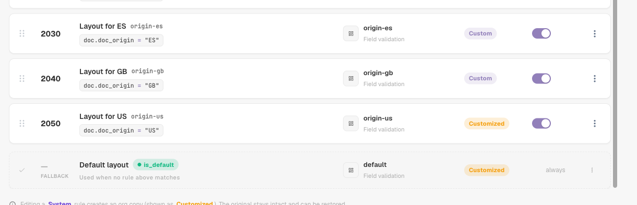Open the more options menu for Layout for ES
Viewport: 637px width, 205px height.
(x=594, y=33)
